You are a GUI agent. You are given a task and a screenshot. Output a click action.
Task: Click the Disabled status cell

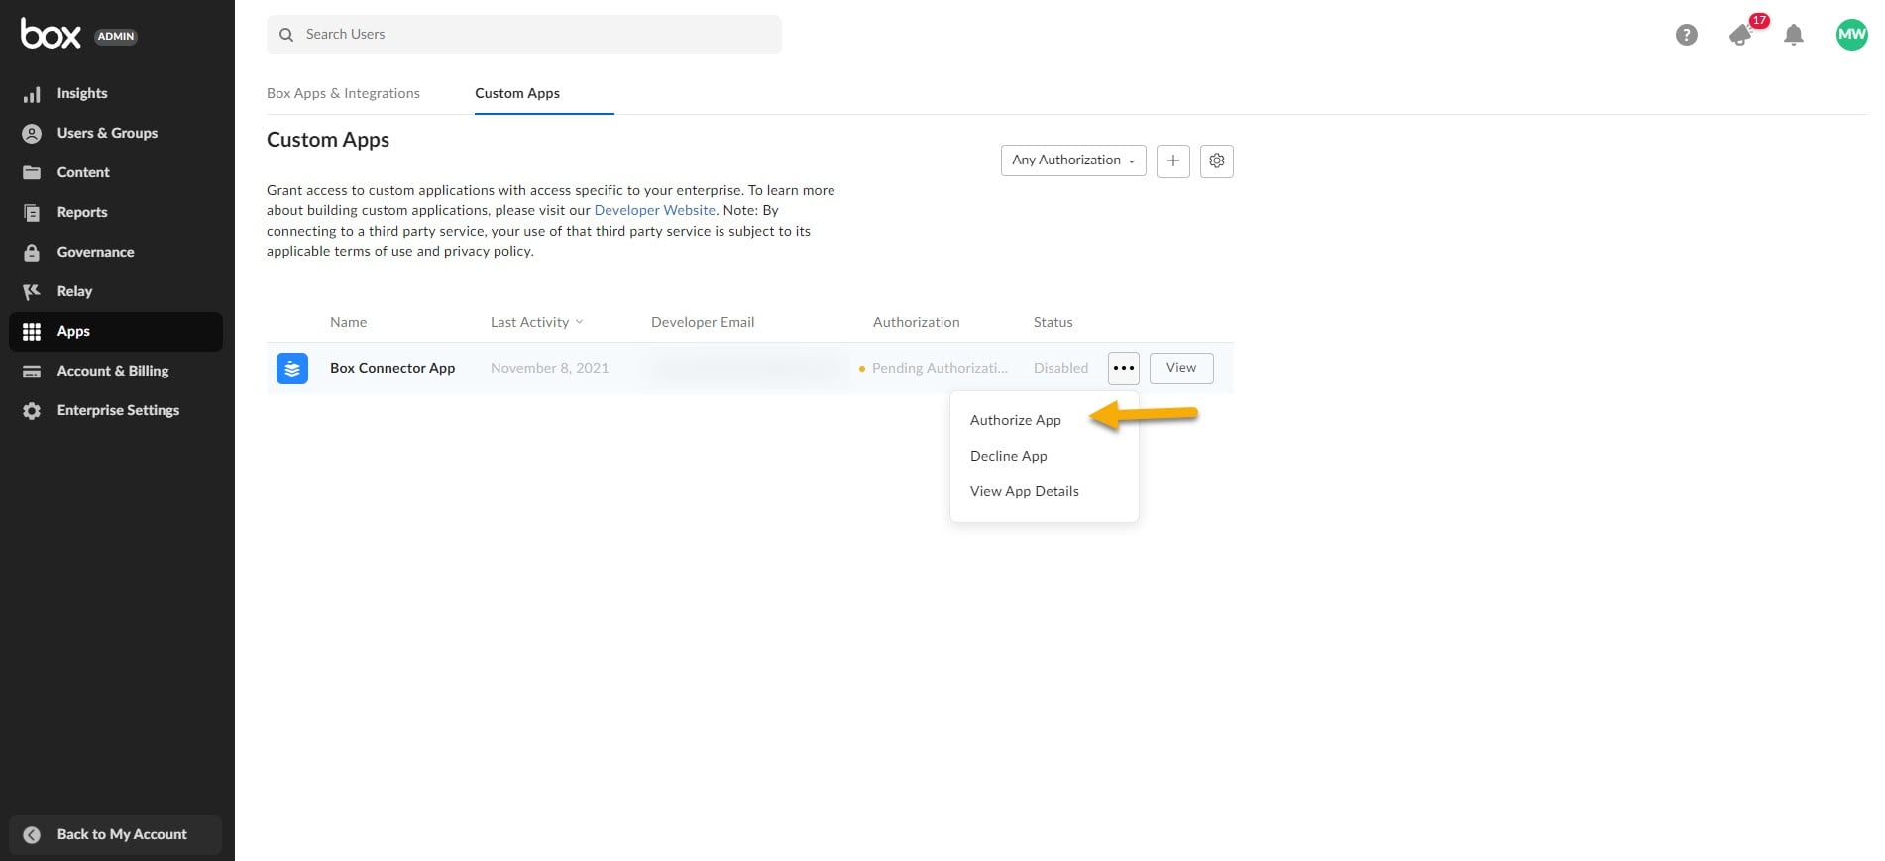click(x=1060, y=368)
